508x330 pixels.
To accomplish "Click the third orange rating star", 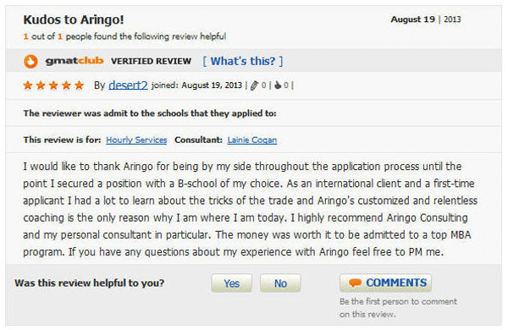I will pos(53,85).
